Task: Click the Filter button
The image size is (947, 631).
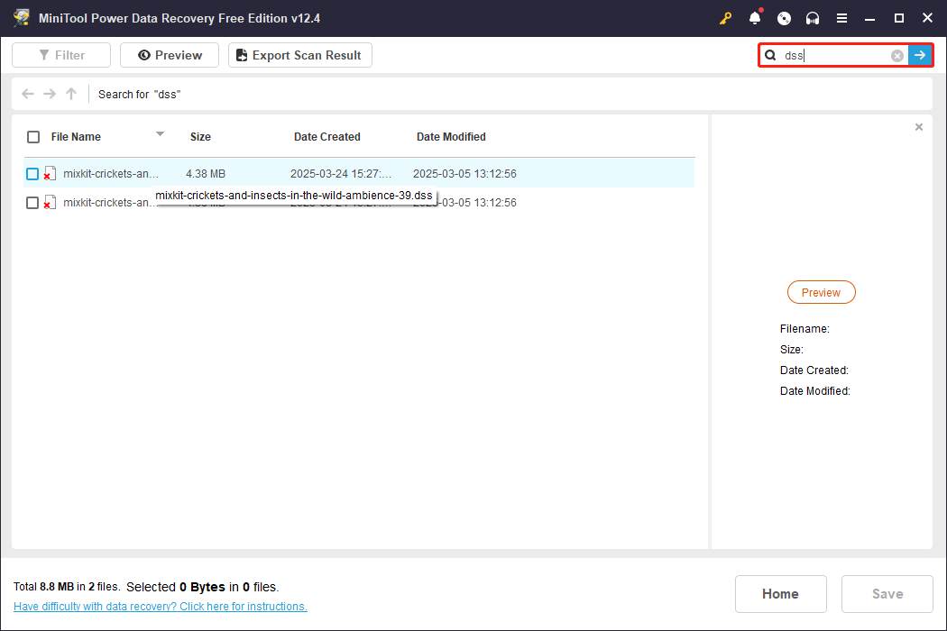Action: 61,55
